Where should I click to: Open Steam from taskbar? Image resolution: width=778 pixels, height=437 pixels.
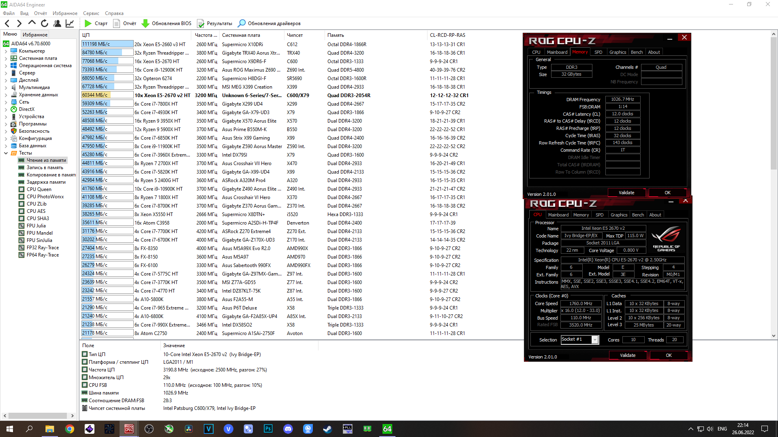click(x=327, y=429)
